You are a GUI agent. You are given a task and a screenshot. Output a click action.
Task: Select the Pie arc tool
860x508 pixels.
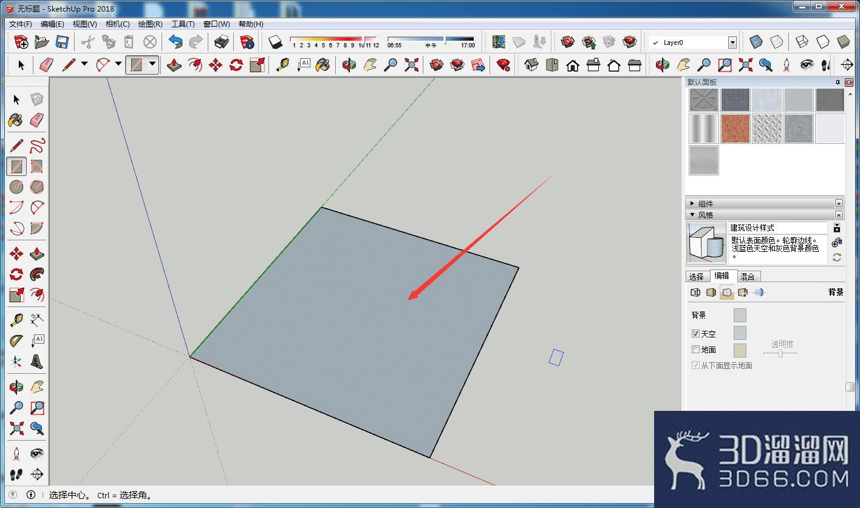point(37,228)
